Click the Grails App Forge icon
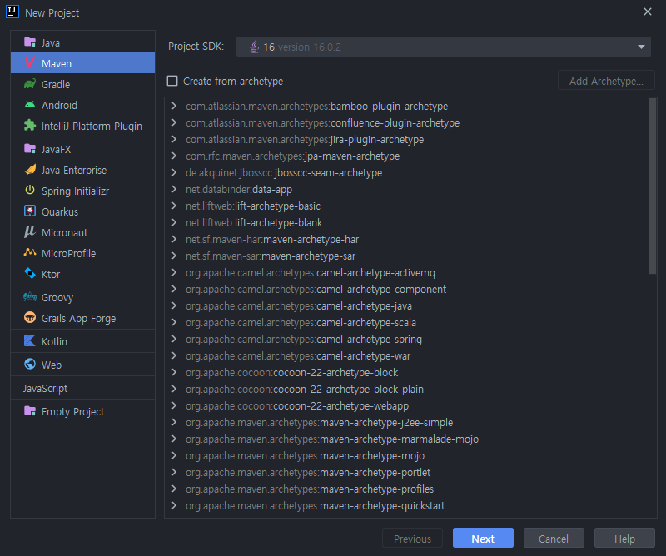The image size is (666, 556). pyautogui.click(x=30, y=318)
